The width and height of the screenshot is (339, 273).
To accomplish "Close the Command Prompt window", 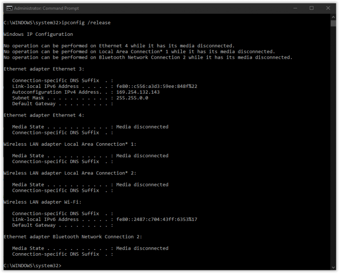I will coord(328,8).
